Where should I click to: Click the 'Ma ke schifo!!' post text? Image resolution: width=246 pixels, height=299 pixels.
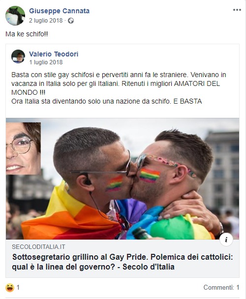27,34
